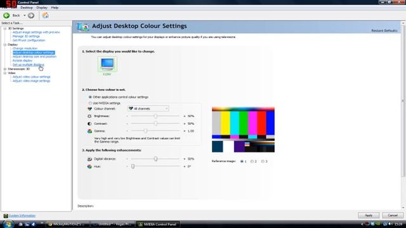
Task: Click the green Back arrow icon
Action: (6, 15)
